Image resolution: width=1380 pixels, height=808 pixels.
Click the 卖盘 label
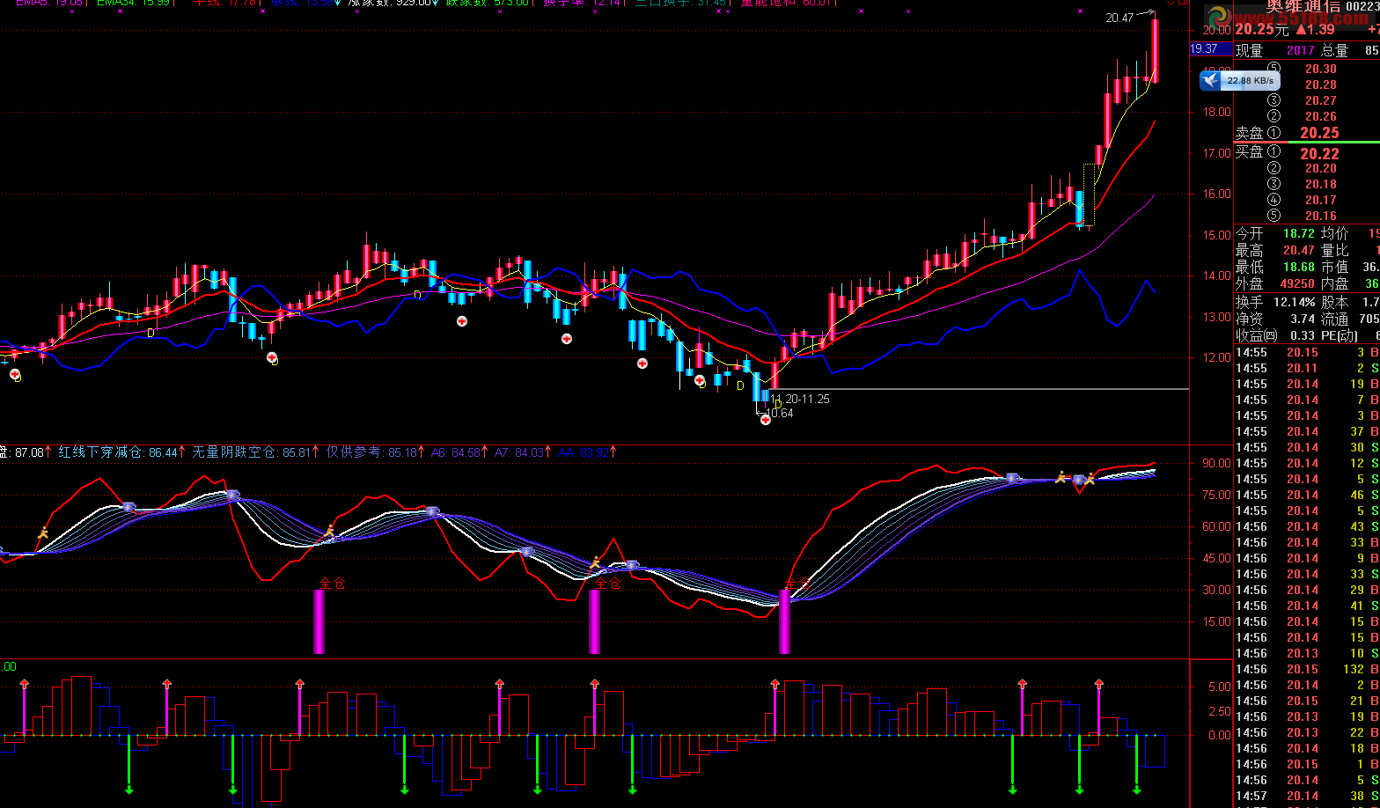(1250, 133)
